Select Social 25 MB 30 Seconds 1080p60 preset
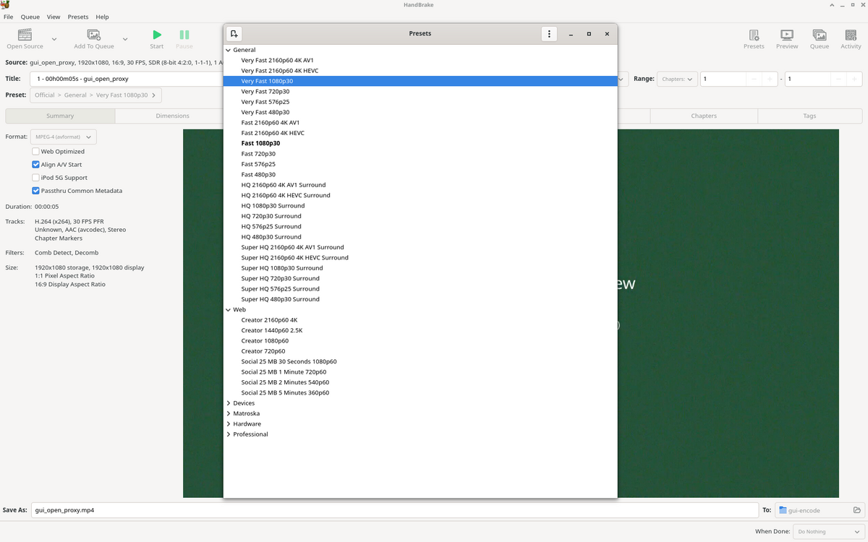This screenshot has height=542, width=868. point(289,361)
